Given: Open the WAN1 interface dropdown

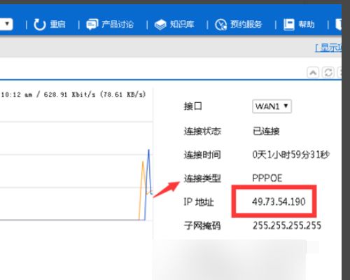Looking at the screenshot, I should point(272,106).
